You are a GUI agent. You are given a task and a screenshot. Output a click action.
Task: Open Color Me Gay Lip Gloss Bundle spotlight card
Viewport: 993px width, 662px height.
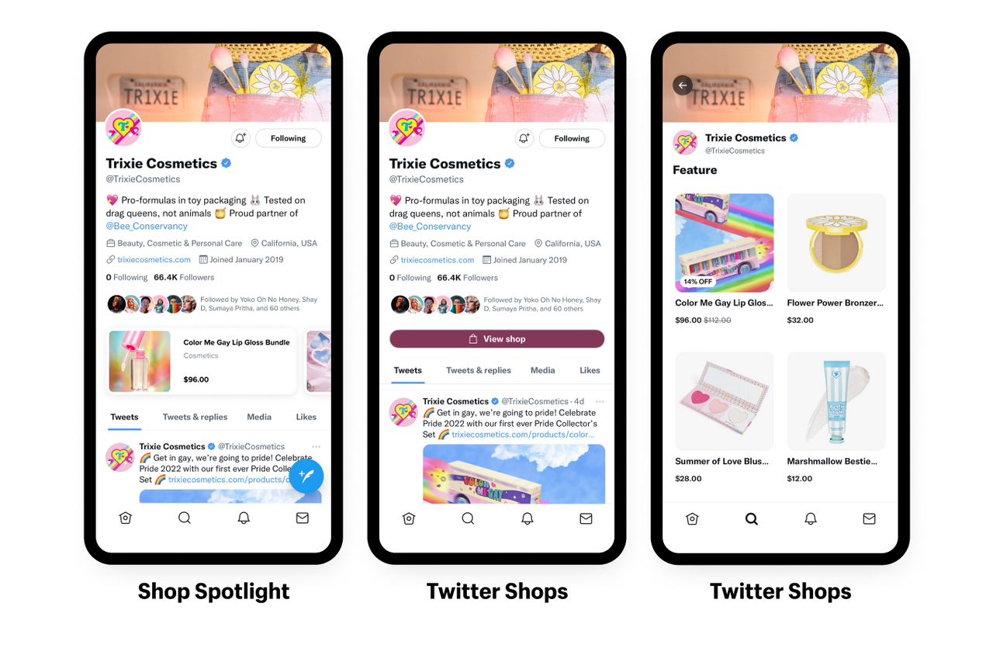pyautogui.click(x=201, y=361)
